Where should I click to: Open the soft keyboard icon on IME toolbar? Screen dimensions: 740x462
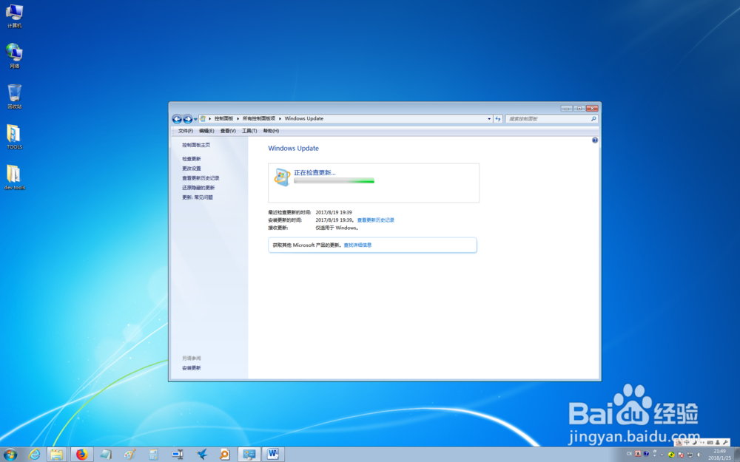click(x=710, y=442)
